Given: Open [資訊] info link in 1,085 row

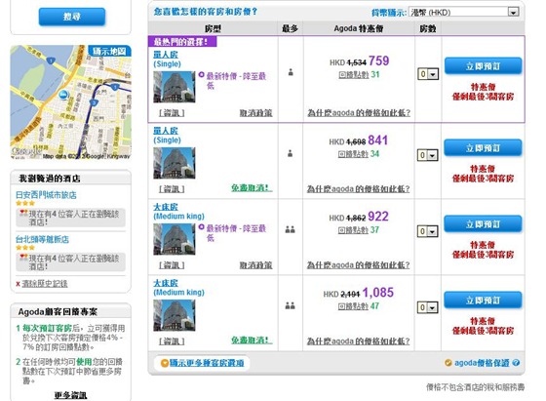Looking at the screenshot, I should coord(172,341).
